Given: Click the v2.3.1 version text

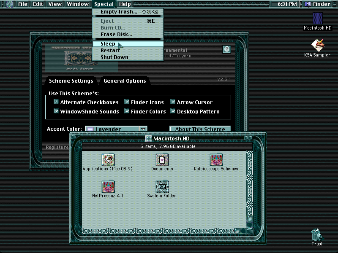Looking at the screenshot, I should click(x=224, y=79).
